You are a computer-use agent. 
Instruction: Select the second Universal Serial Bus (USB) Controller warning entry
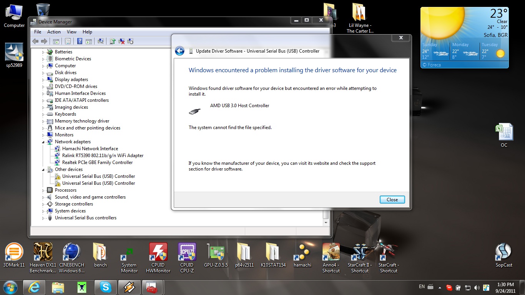pyautogui.click(x=98, y=183)
